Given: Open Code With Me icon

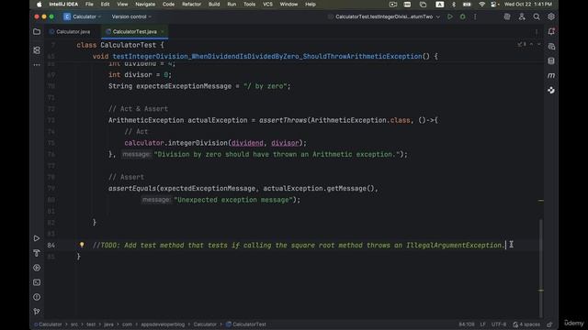Looking at the screenshot, I should 507,16.
